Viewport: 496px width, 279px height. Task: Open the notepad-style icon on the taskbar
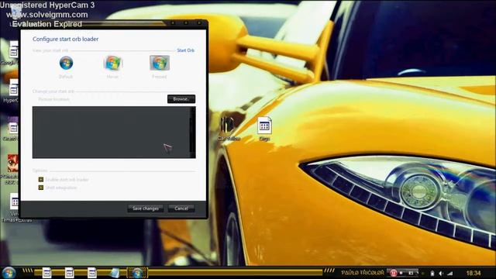[115, 273]
